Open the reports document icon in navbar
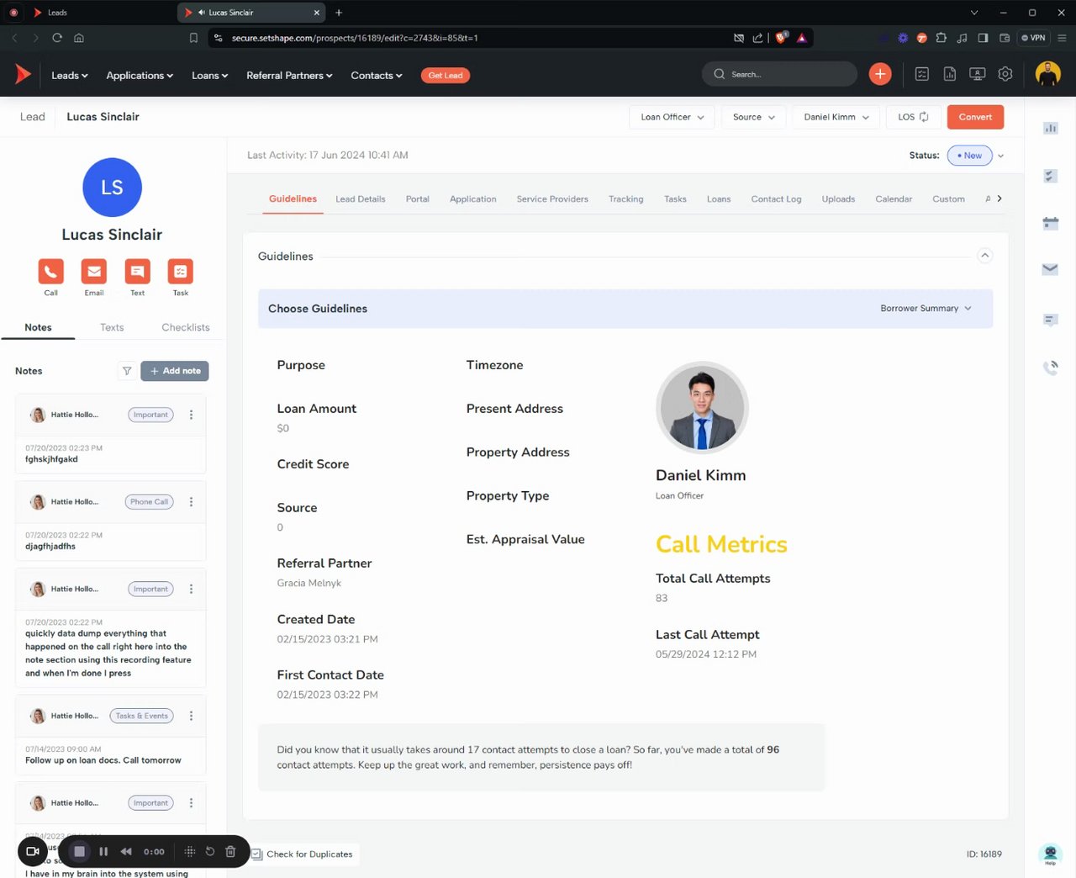This screenshot has width=1076, height=878. [x=950, y=74]
